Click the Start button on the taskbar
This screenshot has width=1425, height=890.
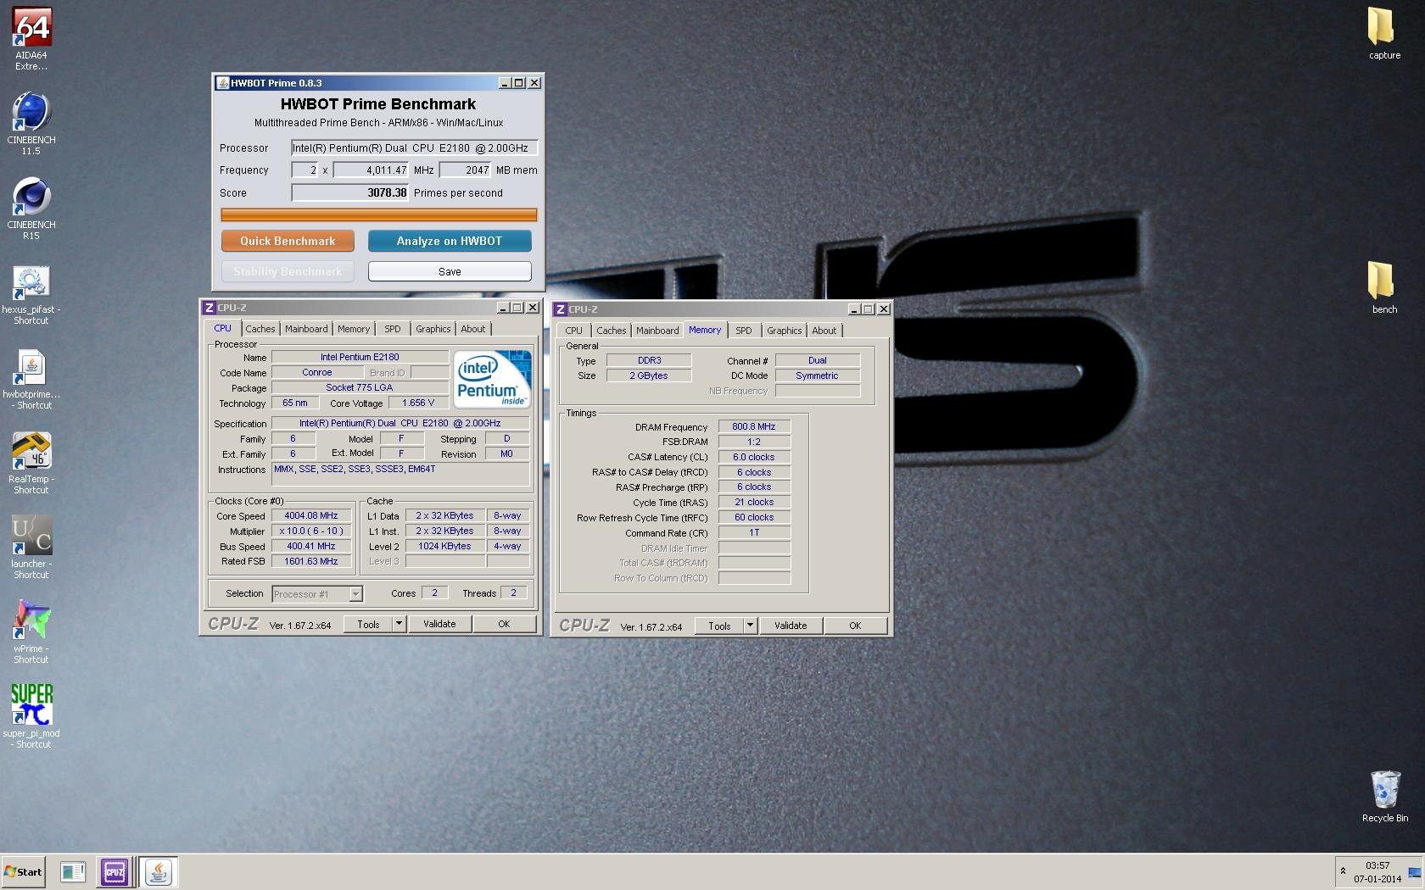[x=23, y=871]
